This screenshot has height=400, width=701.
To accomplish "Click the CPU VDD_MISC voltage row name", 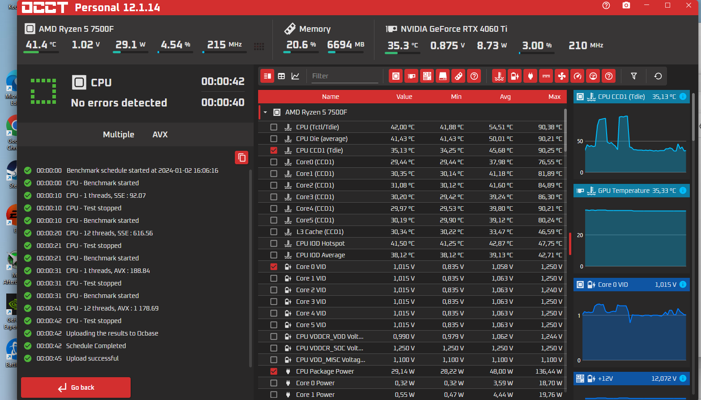I will [x=331, y=360].
